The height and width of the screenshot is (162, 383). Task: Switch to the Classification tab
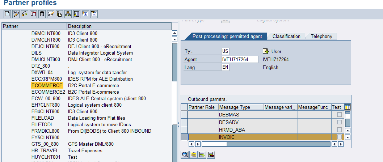click(286, 36)
